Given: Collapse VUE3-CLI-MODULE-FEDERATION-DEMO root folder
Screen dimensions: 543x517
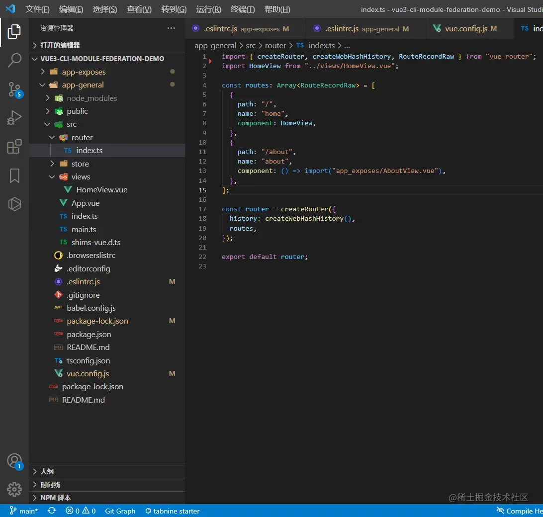Looking at the screenshot, I should point(106,59).
